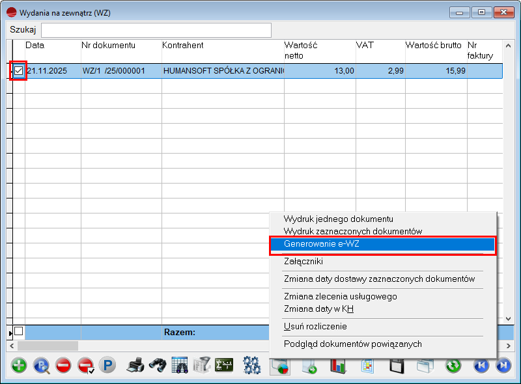Uncheck the WZ/1 document row checkbox
Image resolution: width=521 pixels, height=384 pixels.
click(19, 71)
